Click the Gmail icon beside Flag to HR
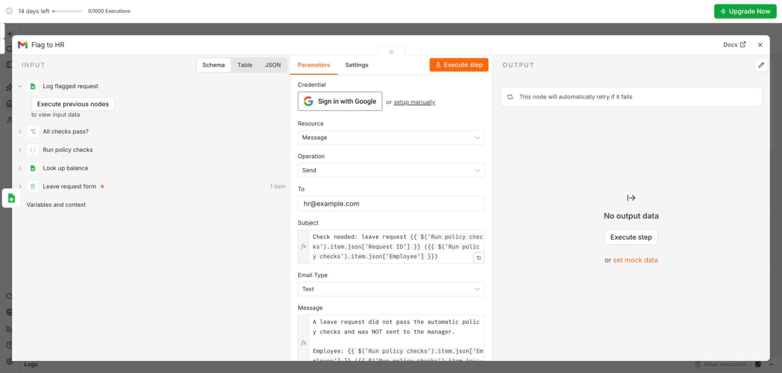The height and width of the screenshot is (373, 782). pyautogui.click(x=22, y=45)
